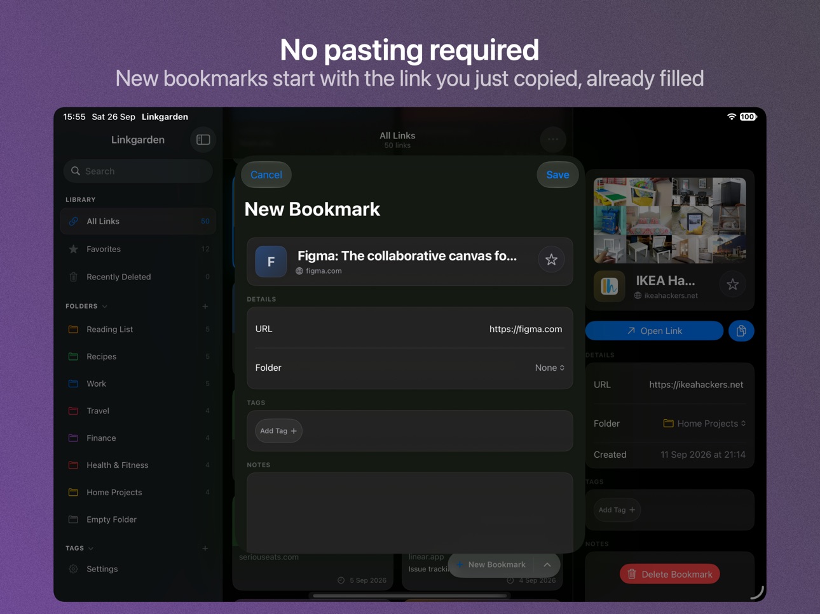Click into the Notes text area
The height and width of the screenshot is (614, 820).
pyautogui.click(x=410, y=513)
